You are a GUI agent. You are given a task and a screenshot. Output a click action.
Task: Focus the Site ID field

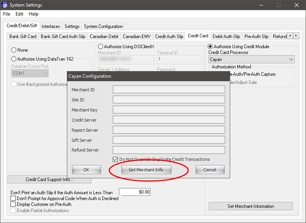pos(169,99)
